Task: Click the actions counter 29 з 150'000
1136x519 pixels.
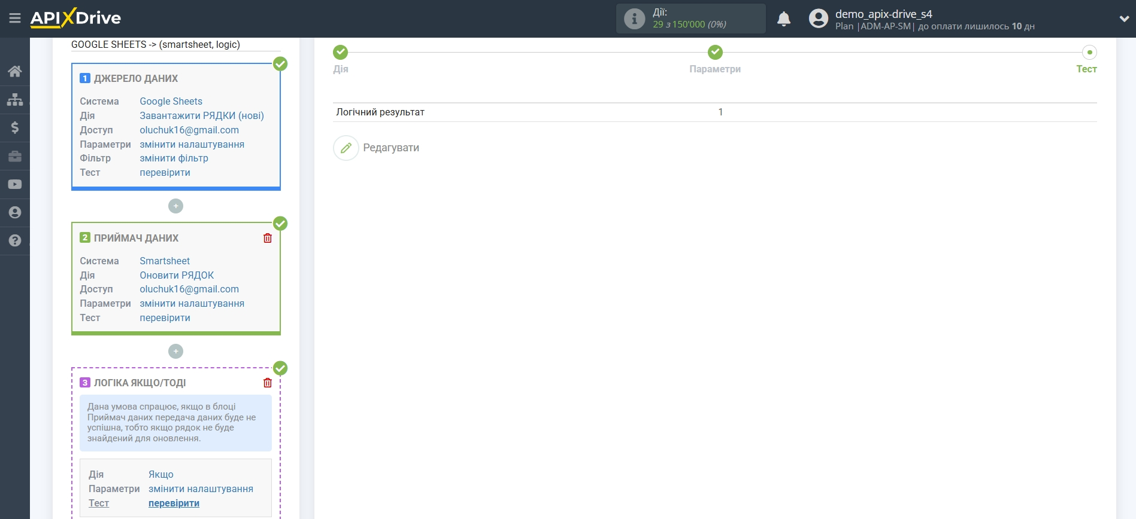Action: tap(689, 25)
